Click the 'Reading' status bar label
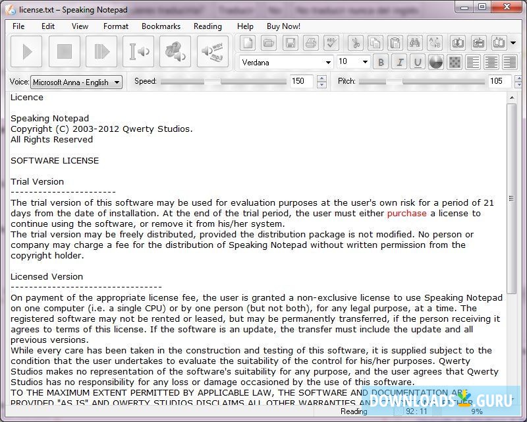527x422 pixels. pyautogui.click(x=354, y=411)
